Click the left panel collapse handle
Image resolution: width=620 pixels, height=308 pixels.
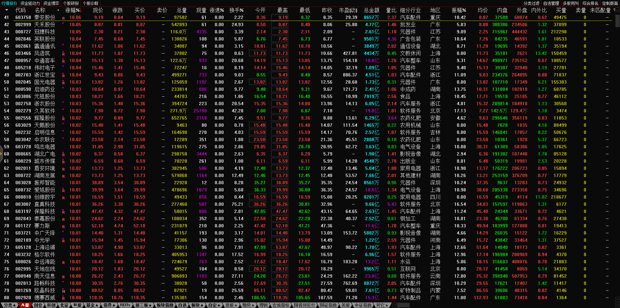coord(1,154)
